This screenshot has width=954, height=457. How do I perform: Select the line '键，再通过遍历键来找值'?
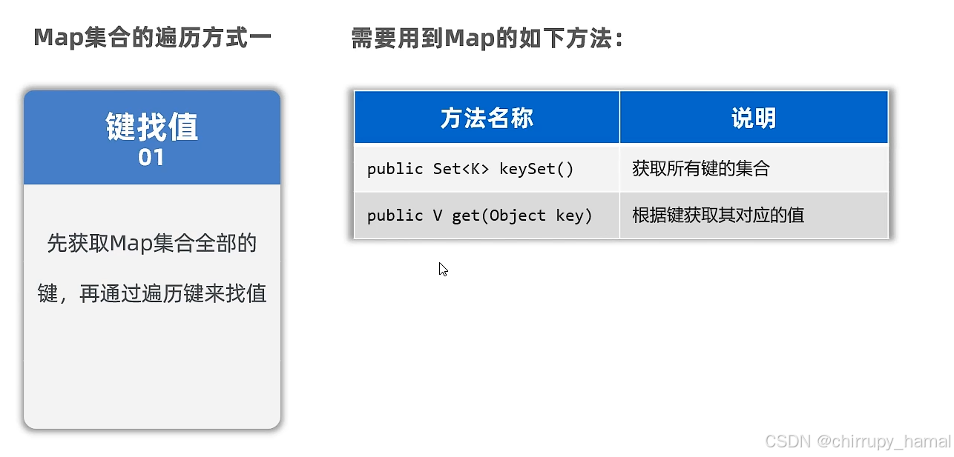[x=152, y=293]
